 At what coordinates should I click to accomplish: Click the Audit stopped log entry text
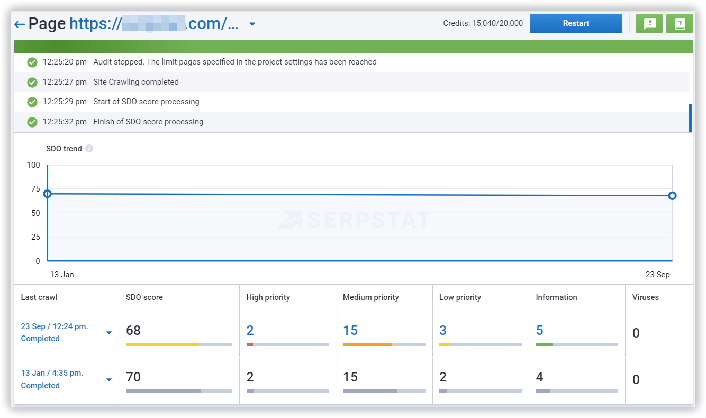pos(235,62)
